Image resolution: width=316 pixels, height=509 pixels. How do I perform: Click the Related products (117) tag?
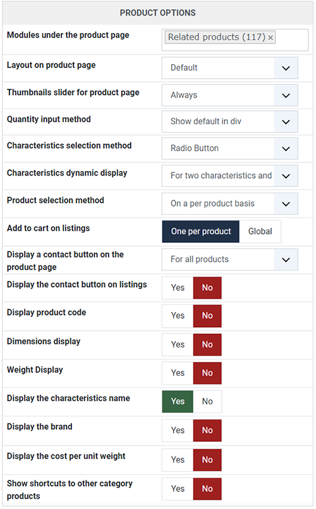pyautogui.click(x=217, y=37)
